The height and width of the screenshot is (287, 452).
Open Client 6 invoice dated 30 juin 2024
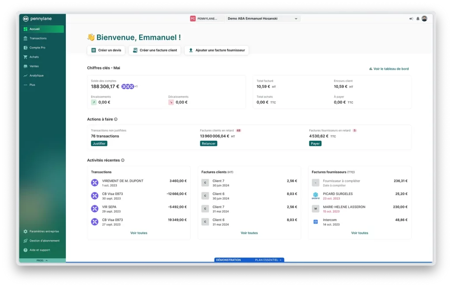click(249, 196)
